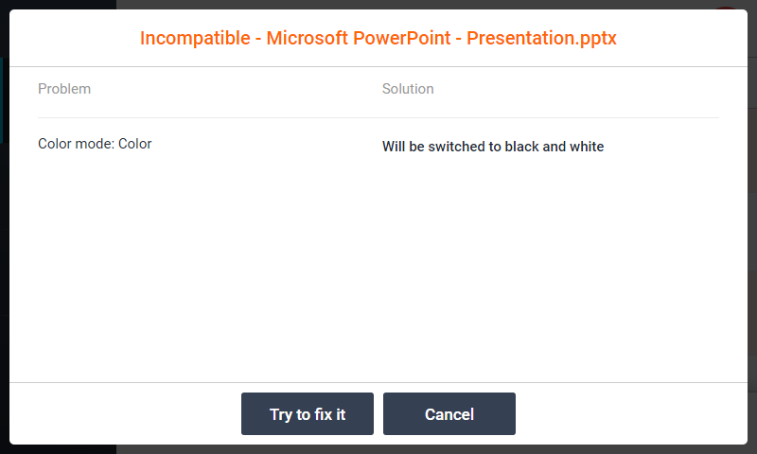Click the "Incompatible - Microsoft PowerPoint" dialog title
The width and height of the screenshot is (757, 454).
pyautogui.click(x=378, y=39)
